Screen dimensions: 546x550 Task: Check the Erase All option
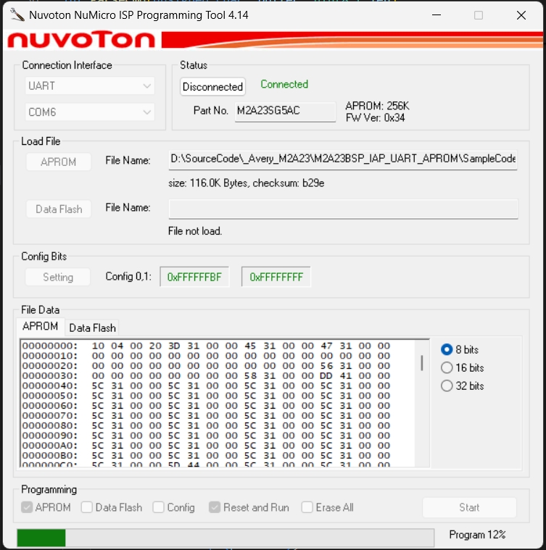coord(307,507)
